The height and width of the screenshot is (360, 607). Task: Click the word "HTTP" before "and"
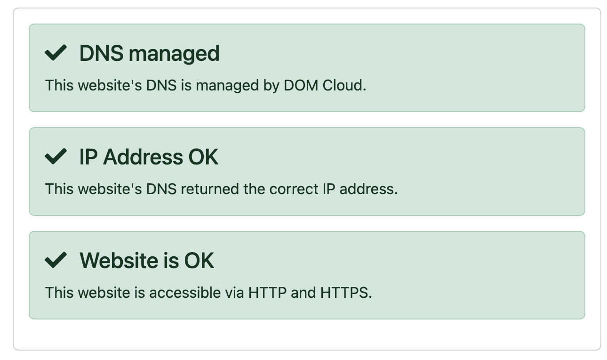(x=267, y=293)
